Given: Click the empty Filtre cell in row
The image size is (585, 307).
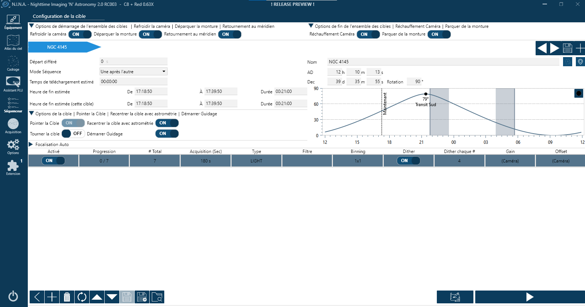Looking at the screenshot, I should (x=307, y=161).
